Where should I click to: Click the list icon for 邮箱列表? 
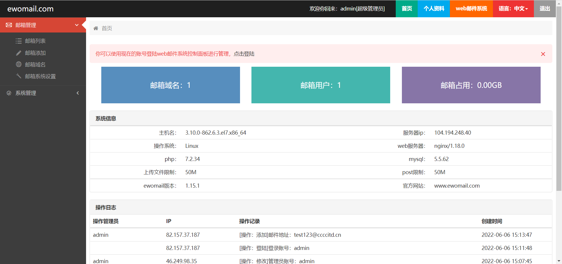click(x=19, y=41)
